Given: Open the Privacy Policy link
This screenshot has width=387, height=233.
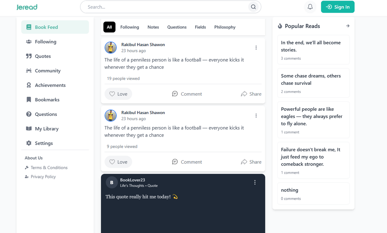Looking at the screenshot, I should [43, 177].
